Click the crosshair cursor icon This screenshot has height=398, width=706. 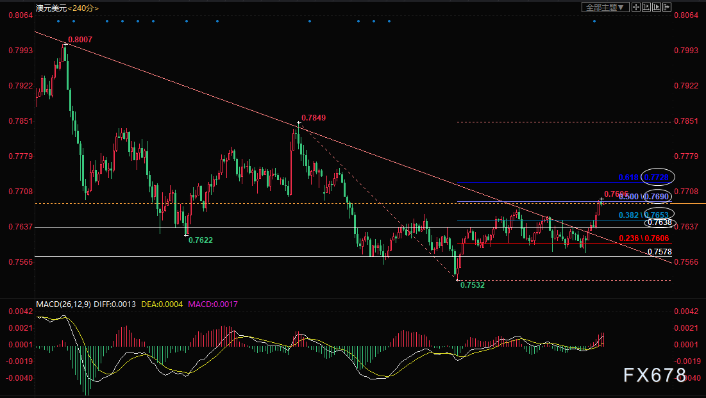(x=635, y=7)
